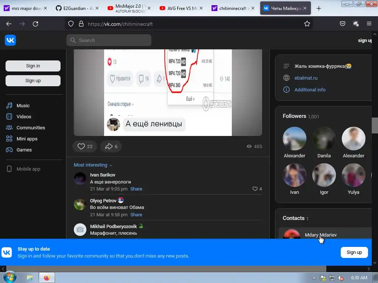This screenshot has width=378, height=283.
Task: Click the Firefox taskbar button
Action: [47, 278]
